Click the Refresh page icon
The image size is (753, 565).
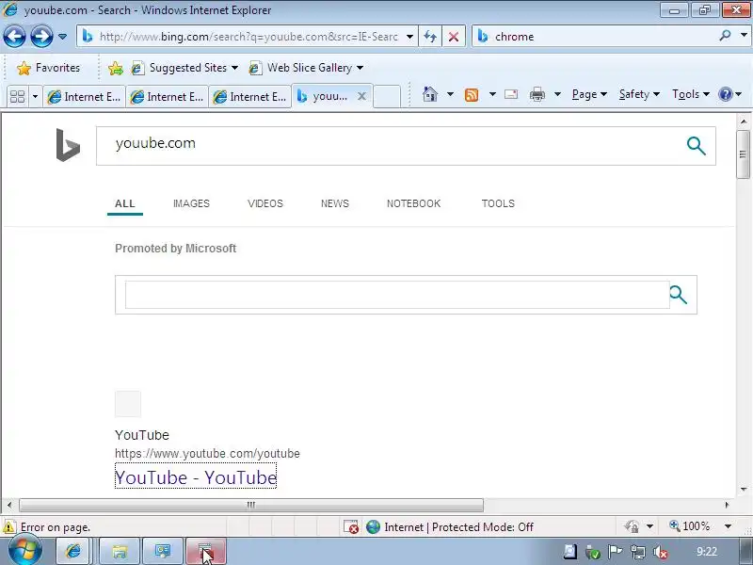(430, 37)
